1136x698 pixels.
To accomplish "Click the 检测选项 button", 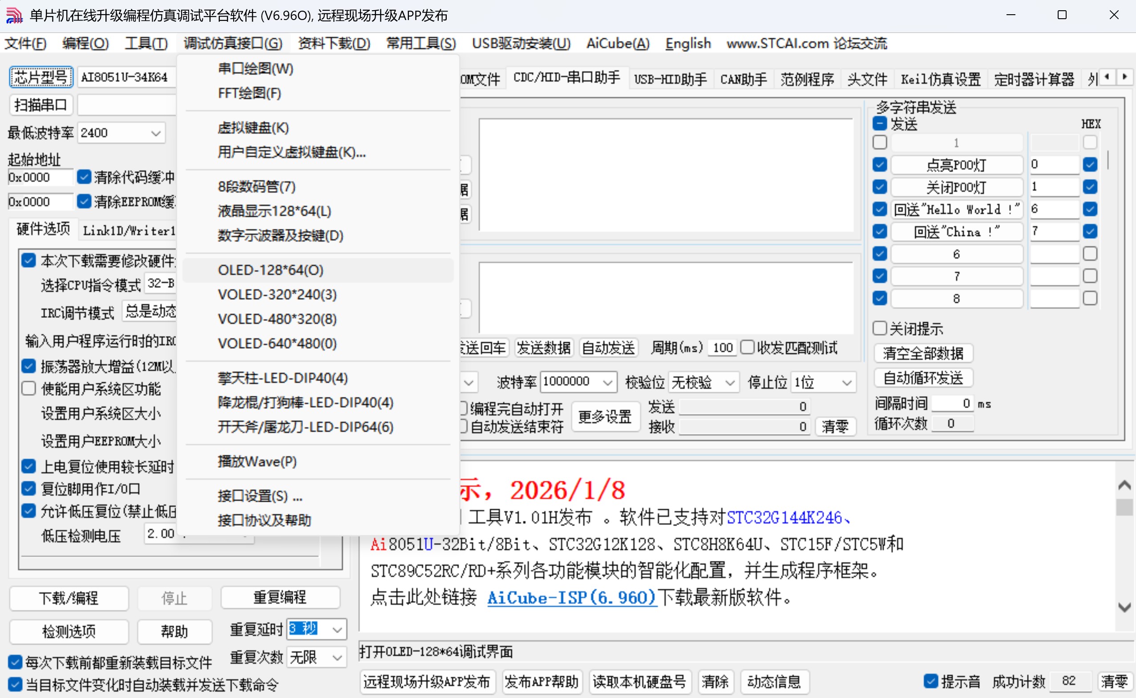I will click(68, 632).
